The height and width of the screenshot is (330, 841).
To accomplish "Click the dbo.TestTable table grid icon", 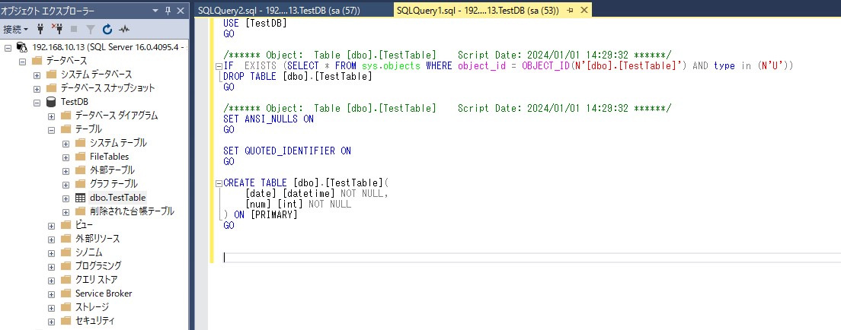I will [81, 198].
